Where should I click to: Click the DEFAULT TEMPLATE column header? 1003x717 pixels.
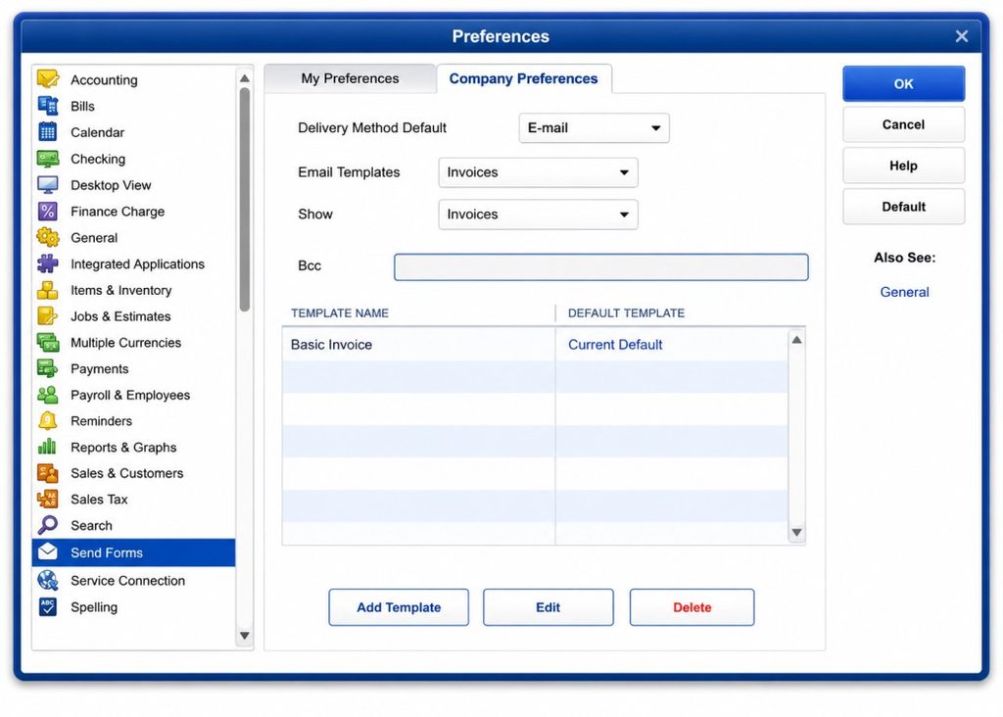[x=626, y=313]
